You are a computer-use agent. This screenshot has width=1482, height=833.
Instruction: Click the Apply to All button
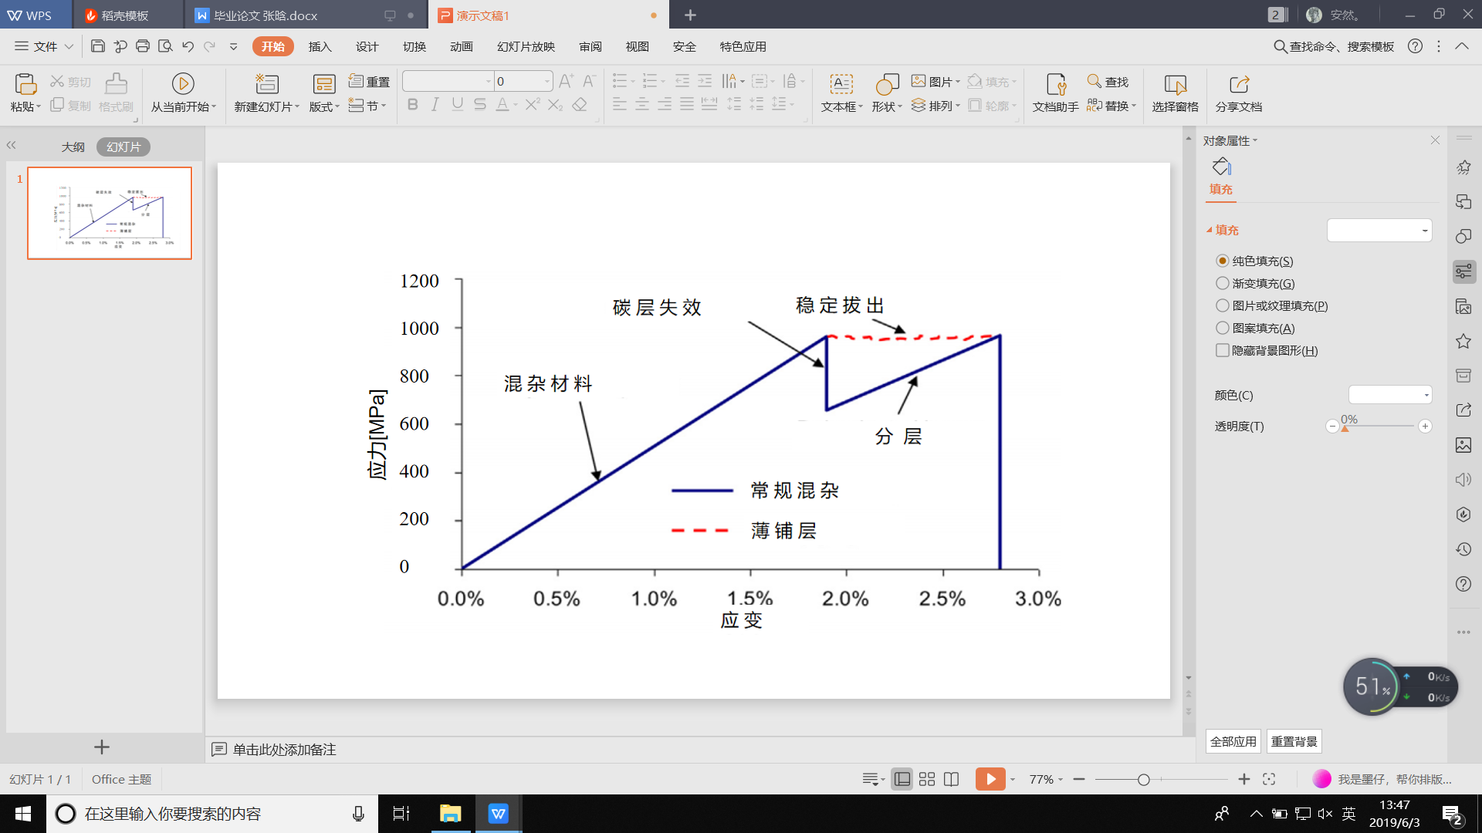pyautogui.click(x=1233, y=741)
